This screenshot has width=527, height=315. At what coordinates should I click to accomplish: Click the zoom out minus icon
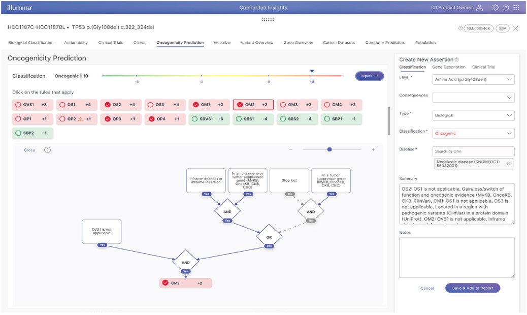[x=291, y=150]
